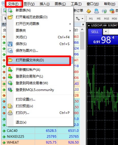The image size is (118, 145).
Task: Open the 图表(C) menu
Action: pos(60,4)
